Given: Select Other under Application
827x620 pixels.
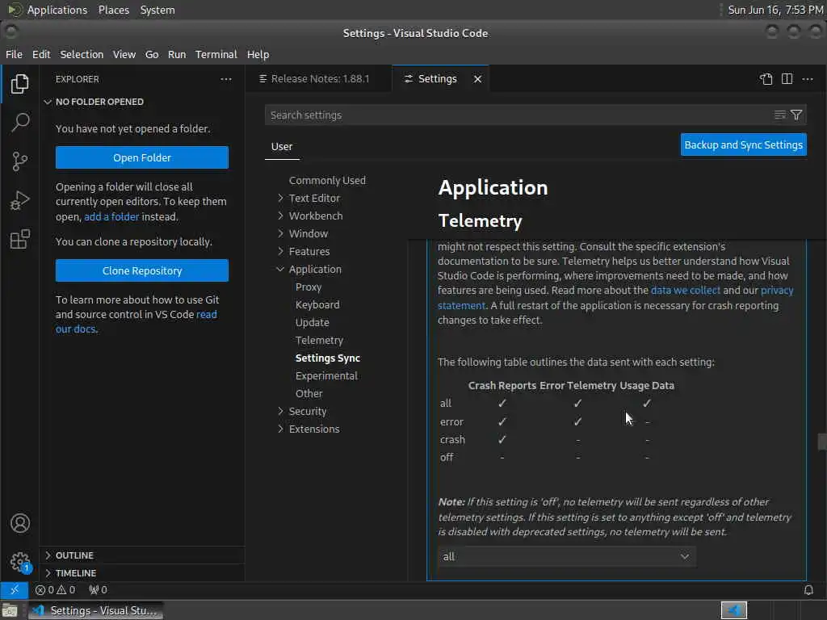Looking at the screenshot, I should [x=309, y=394].
